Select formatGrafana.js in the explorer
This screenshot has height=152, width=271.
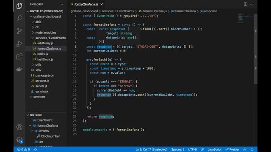46,49
